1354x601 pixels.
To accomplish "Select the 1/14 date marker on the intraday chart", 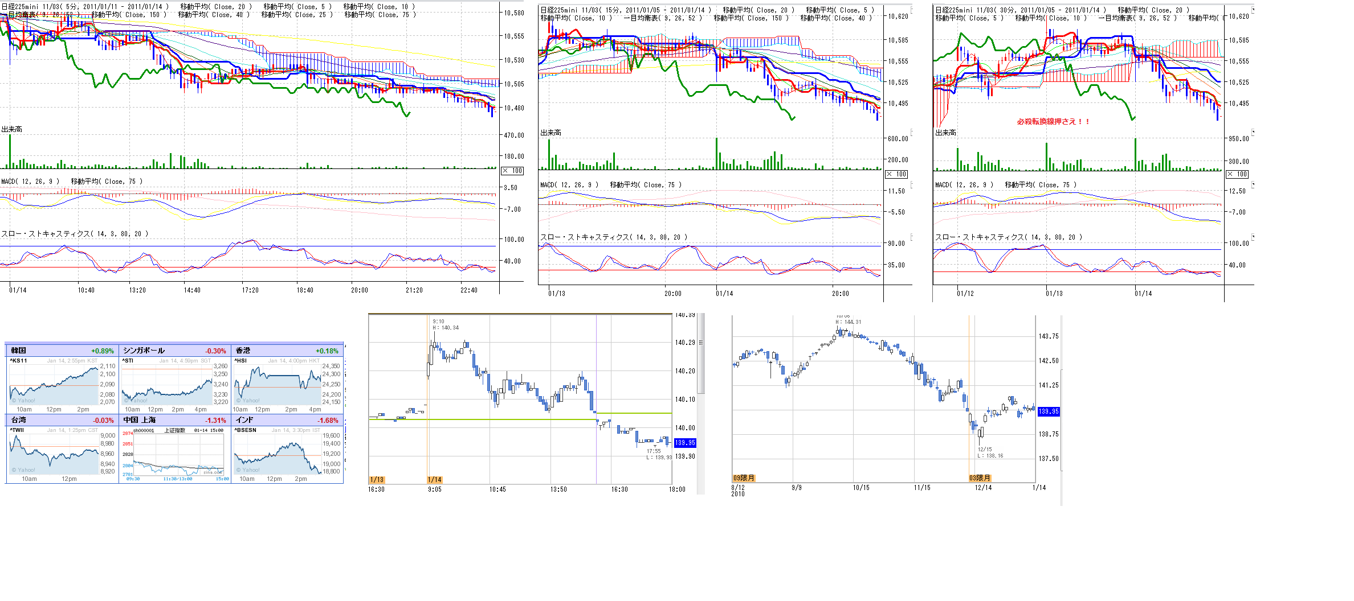I will point(435,480).
